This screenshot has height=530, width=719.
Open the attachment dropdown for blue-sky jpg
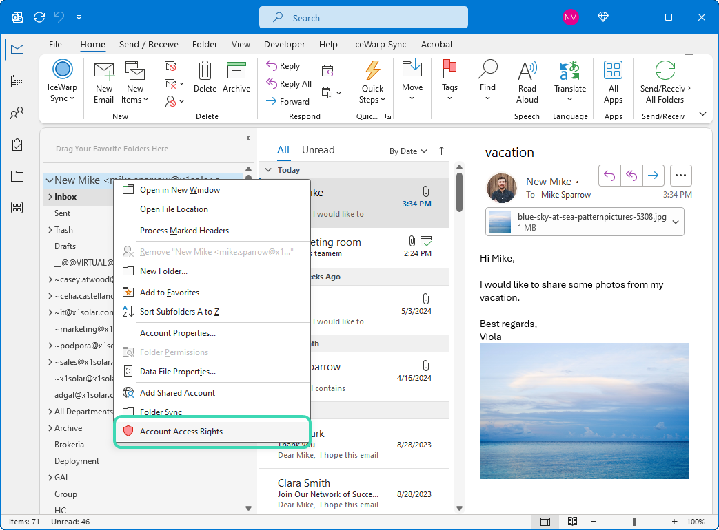click(x=676, y=222)
